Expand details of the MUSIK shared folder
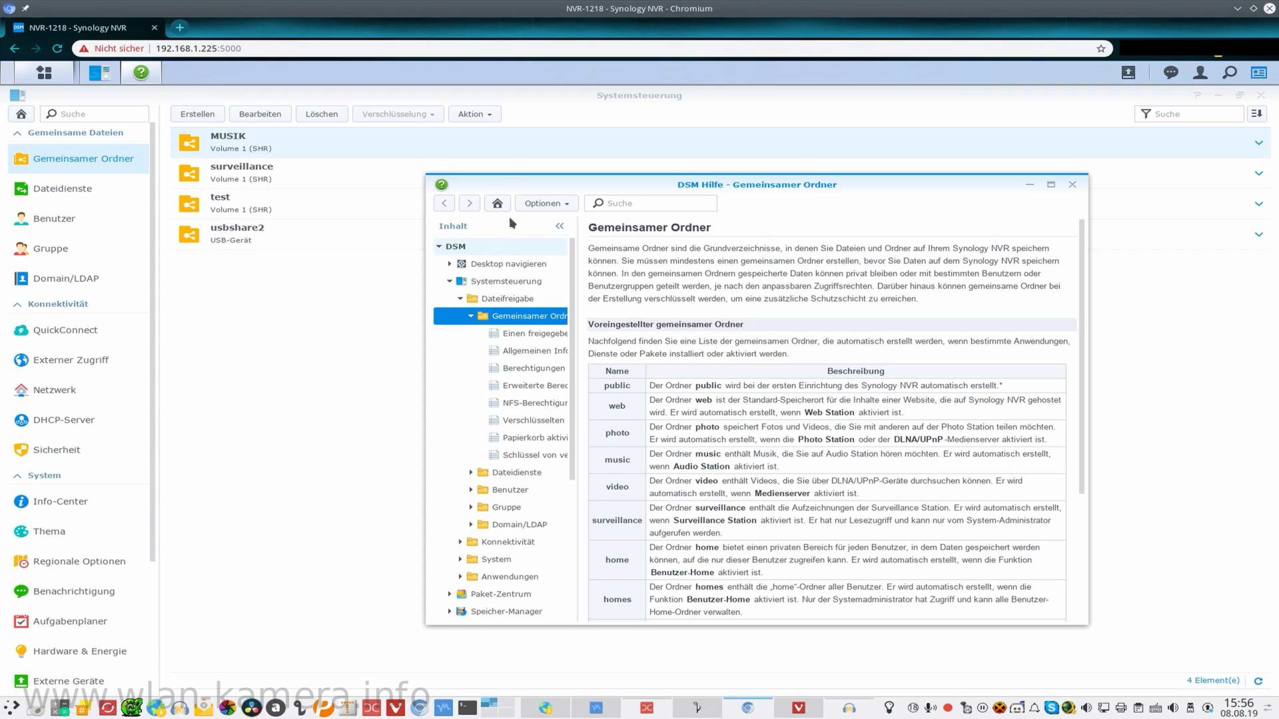1279x719 pixels. 1258,142
